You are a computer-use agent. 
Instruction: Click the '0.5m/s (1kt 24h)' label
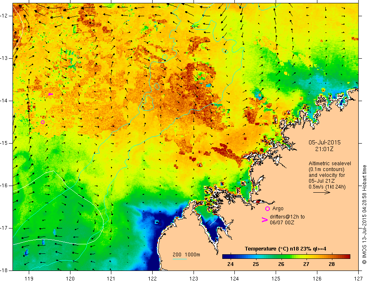point(327,187)
